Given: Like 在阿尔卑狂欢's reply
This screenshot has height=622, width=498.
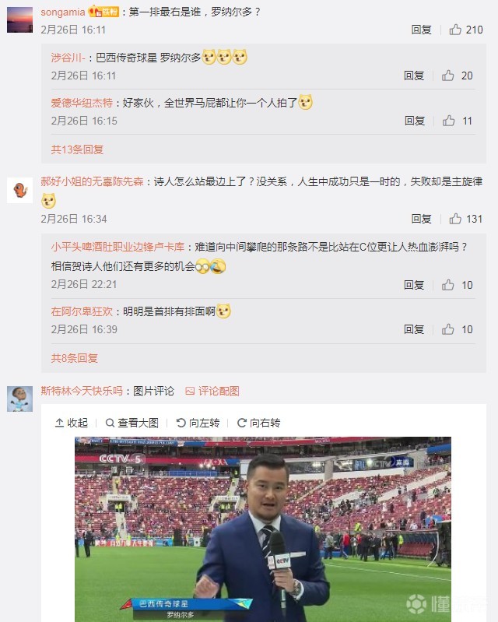Looking at the screenshot, I should click(x=448, y=329).
